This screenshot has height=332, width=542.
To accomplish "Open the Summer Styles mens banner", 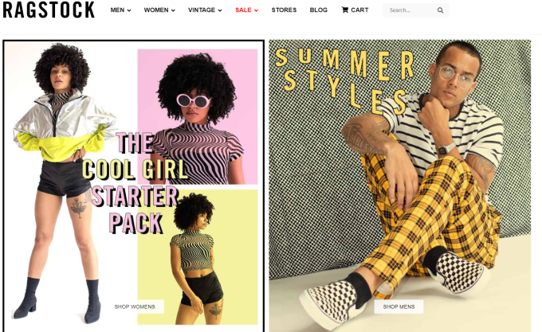I will coord(400,186).
